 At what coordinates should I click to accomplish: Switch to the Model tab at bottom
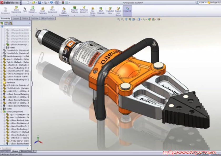click(x=15, y=151)
